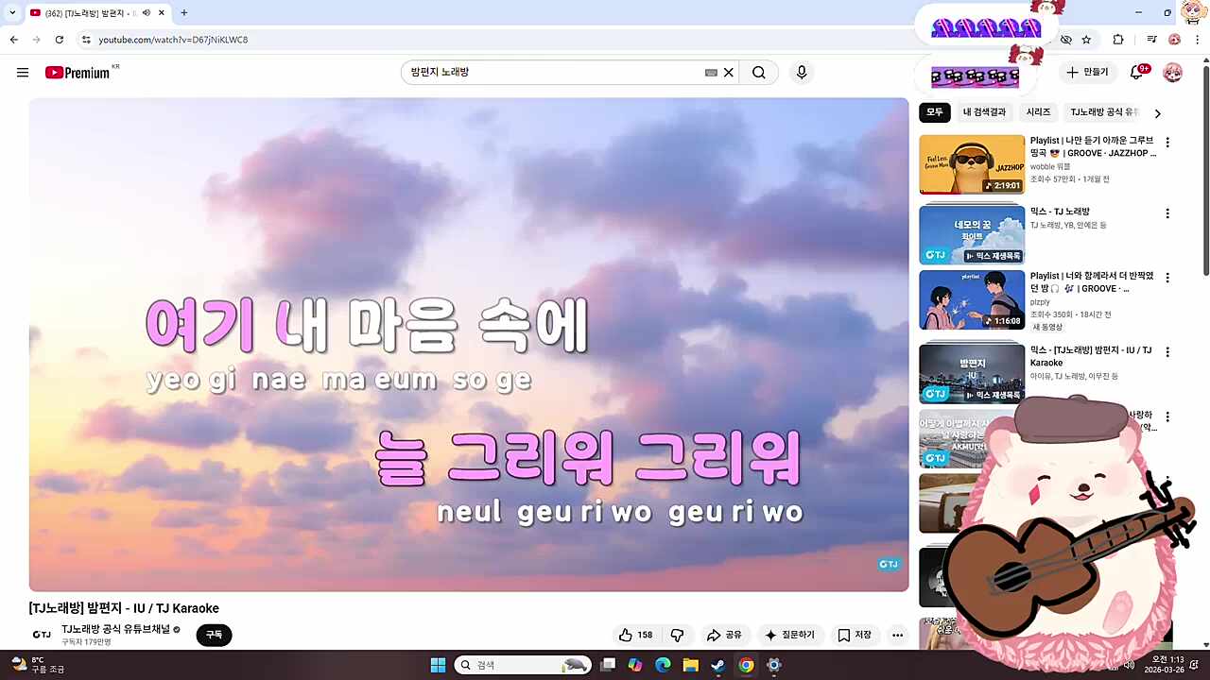Open the 만들기 create menu

tap(1087, 73)
